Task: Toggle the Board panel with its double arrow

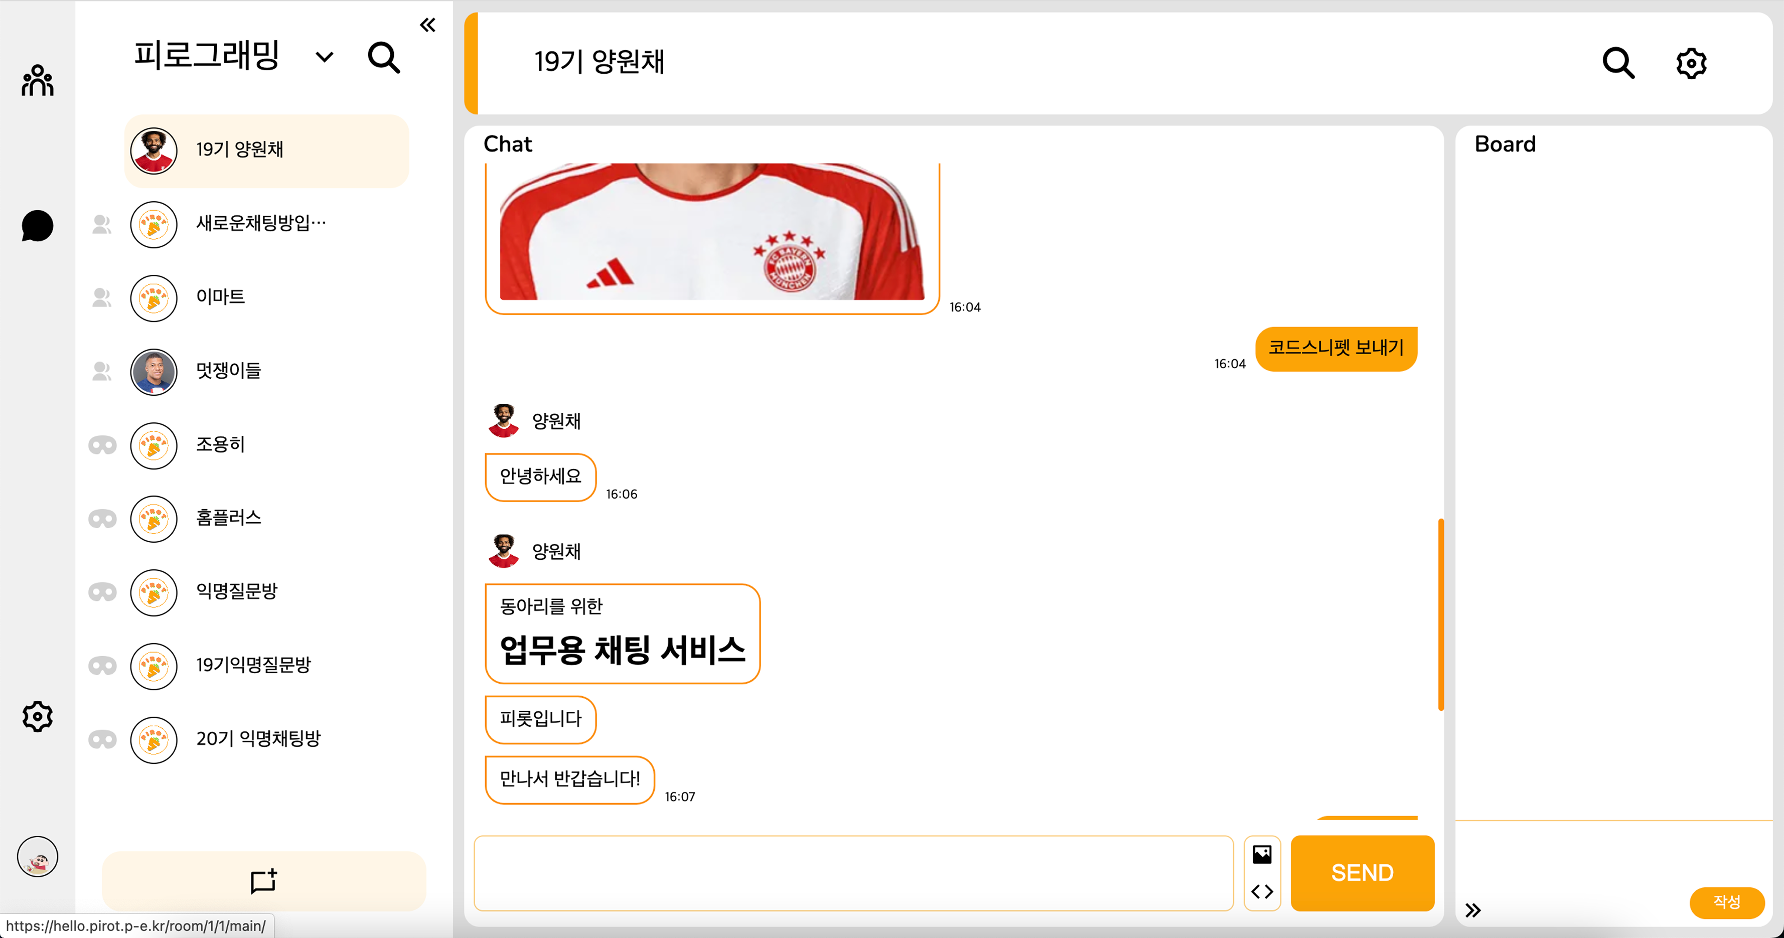Action: tap(1473, 909)
